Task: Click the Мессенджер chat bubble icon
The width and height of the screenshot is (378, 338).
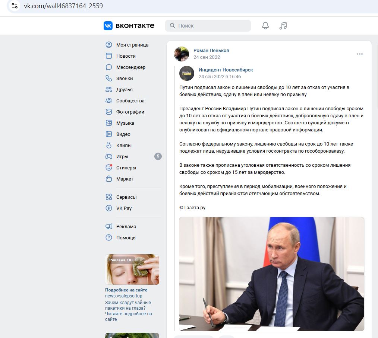Action: point(109,67)
